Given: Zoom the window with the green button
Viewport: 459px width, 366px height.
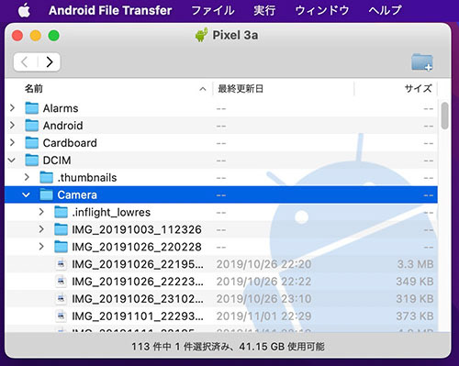Looking at the screenshot, I should point(54,36).
